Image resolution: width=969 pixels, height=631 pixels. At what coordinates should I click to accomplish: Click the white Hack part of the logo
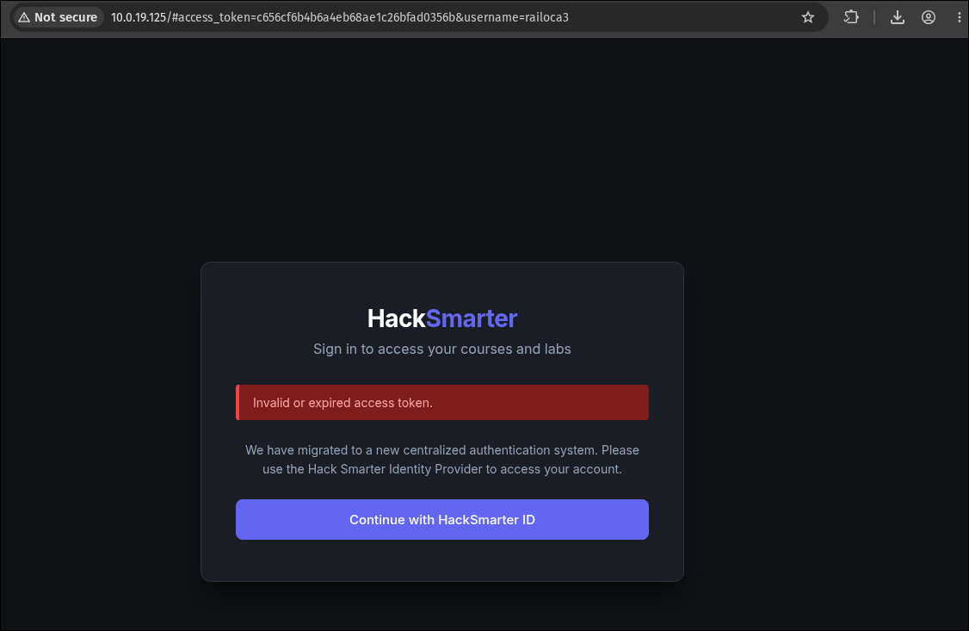click(x=396, y=319)
